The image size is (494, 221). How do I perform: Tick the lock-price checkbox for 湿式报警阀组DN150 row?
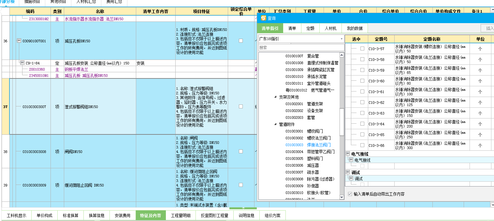(x=241, y=106)
